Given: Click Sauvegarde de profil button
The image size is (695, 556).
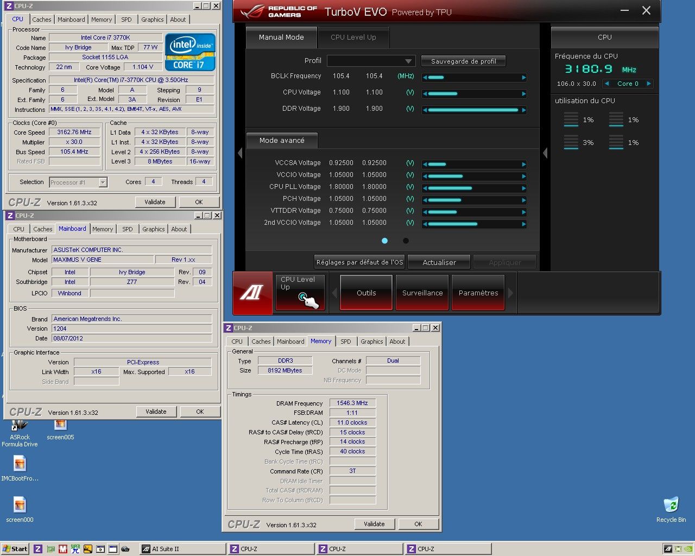Looking at the screenshot, I should click(x=464, y=61).
